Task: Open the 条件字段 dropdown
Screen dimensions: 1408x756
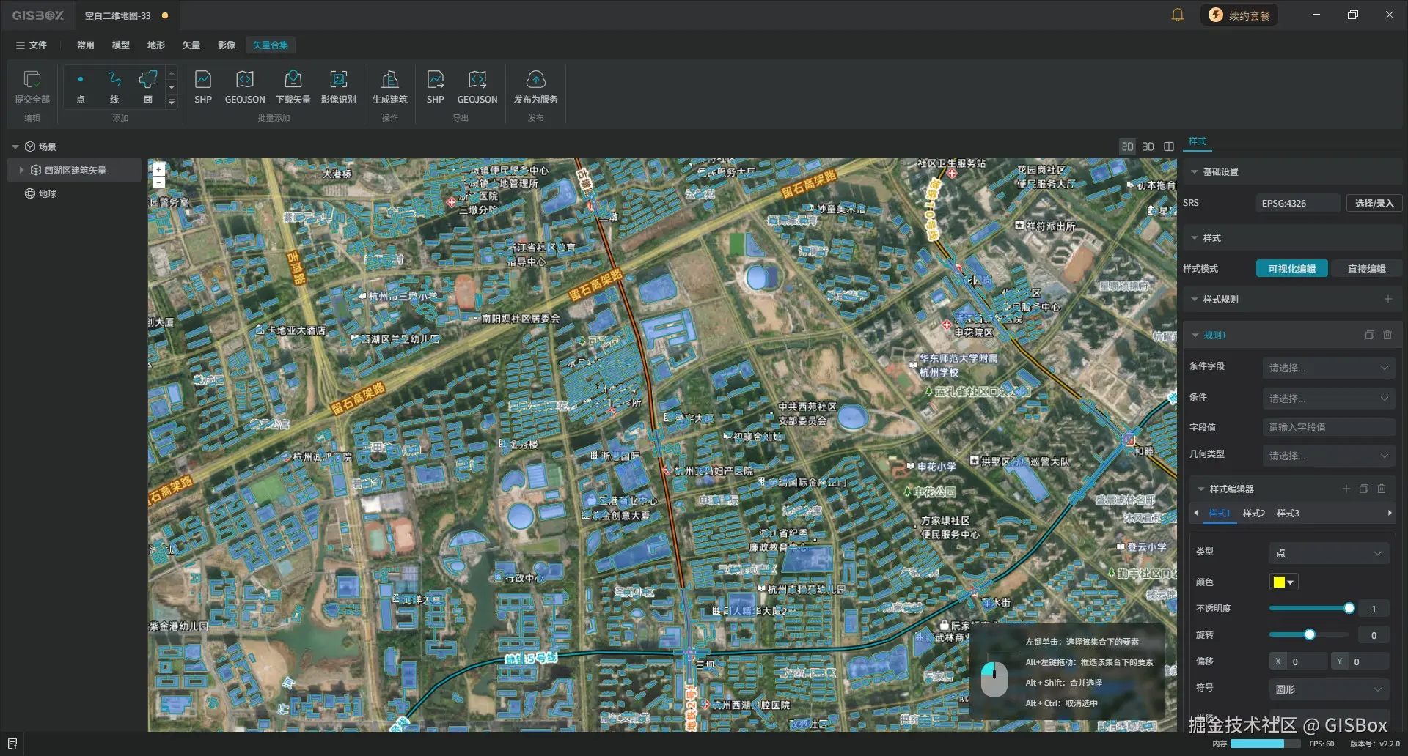Action: pos(1328,368)
